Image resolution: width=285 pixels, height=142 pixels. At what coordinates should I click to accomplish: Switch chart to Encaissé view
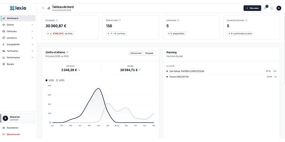click(149, 53)
